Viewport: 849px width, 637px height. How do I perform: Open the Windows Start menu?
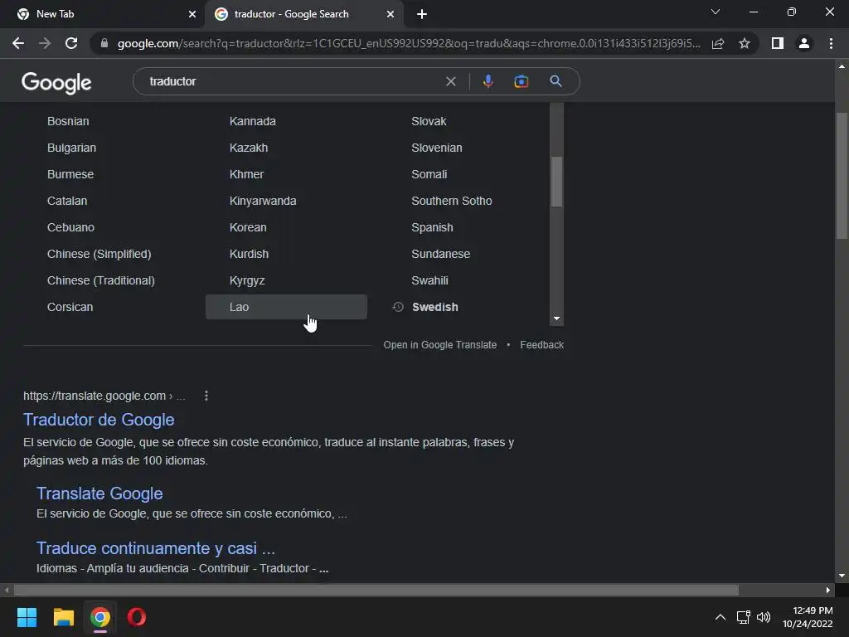[x=27, y=617]
